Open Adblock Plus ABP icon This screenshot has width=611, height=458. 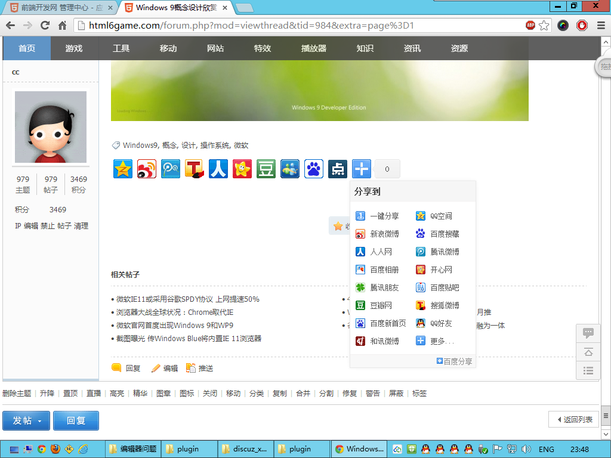pyautogui.click(x=530, y=25)
